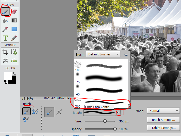Click the Brush picker dropdown arrow
Screen dimensions: 181x136
118,112
